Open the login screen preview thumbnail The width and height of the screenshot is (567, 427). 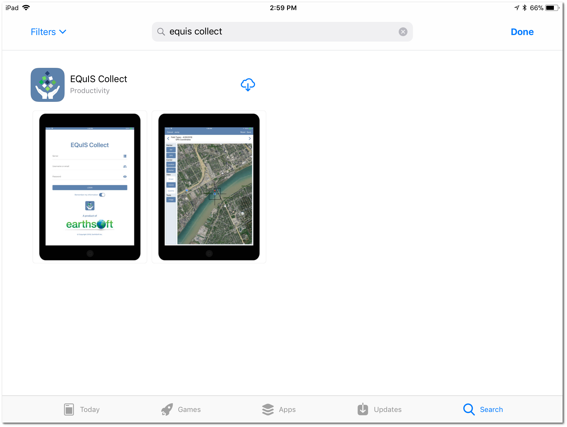pos(90,187)
